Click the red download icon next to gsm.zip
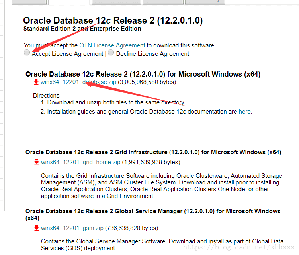The height and width of the screenshot is (255, 299). (36, 228)
